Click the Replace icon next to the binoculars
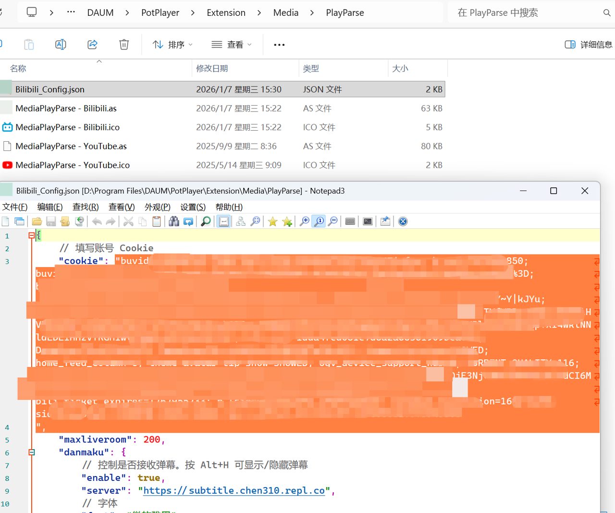Image resolution: width=615 pixels, height=513 pixels. [188, 221]
